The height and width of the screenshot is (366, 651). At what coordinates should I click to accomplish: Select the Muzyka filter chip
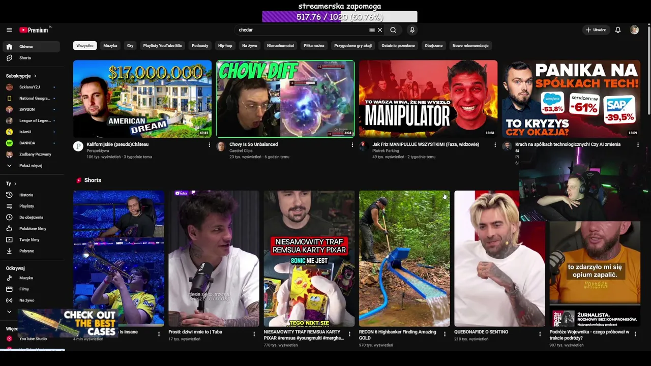[x=110, y=46]
